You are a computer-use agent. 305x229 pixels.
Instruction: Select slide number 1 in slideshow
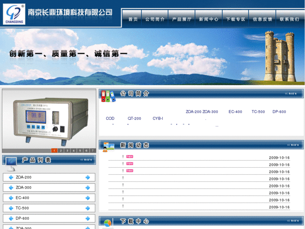tap(54, 150)
